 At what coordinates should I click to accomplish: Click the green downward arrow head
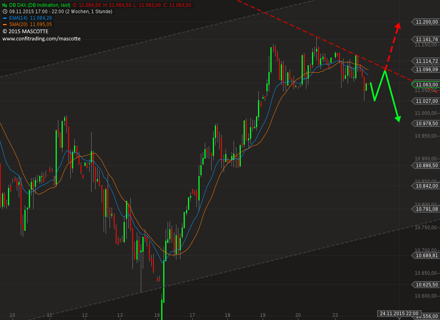click(x=398, y=119)
